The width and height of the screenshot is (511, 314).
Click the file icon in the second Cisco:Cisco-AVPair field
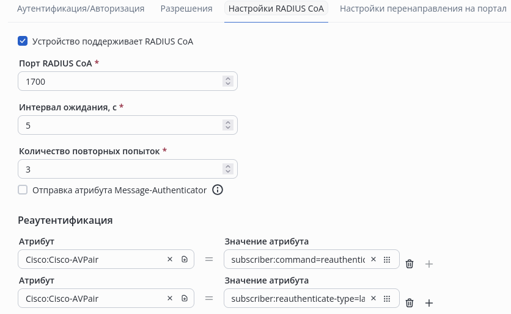tap(185, 299)
